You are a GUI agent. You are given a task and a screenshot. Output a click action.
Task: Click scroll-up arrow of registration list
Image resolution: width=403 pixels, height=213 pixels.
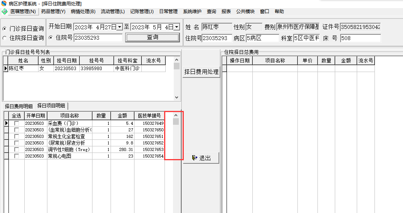click(176, 60)
